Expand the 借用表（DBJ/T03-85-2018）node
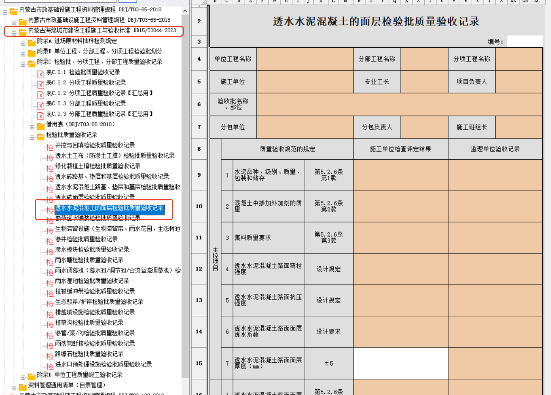This screenshot has height=395, width=551. point(32,127)
